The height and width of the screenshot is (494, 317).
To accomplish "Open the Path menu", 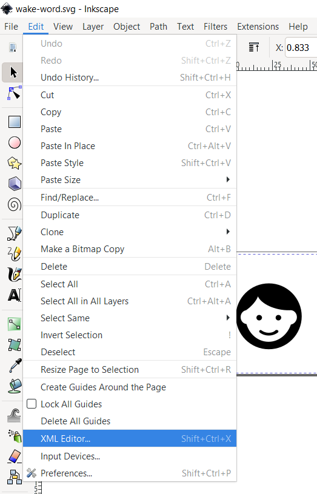I will (159, 27).
